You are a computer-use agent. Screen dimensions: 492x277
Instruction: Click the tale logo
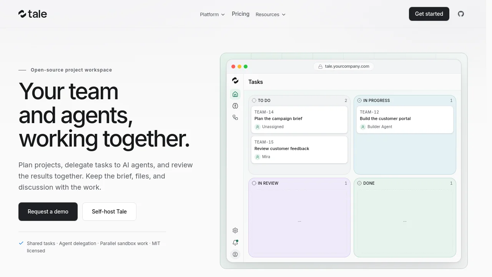[x=33, y=14]
